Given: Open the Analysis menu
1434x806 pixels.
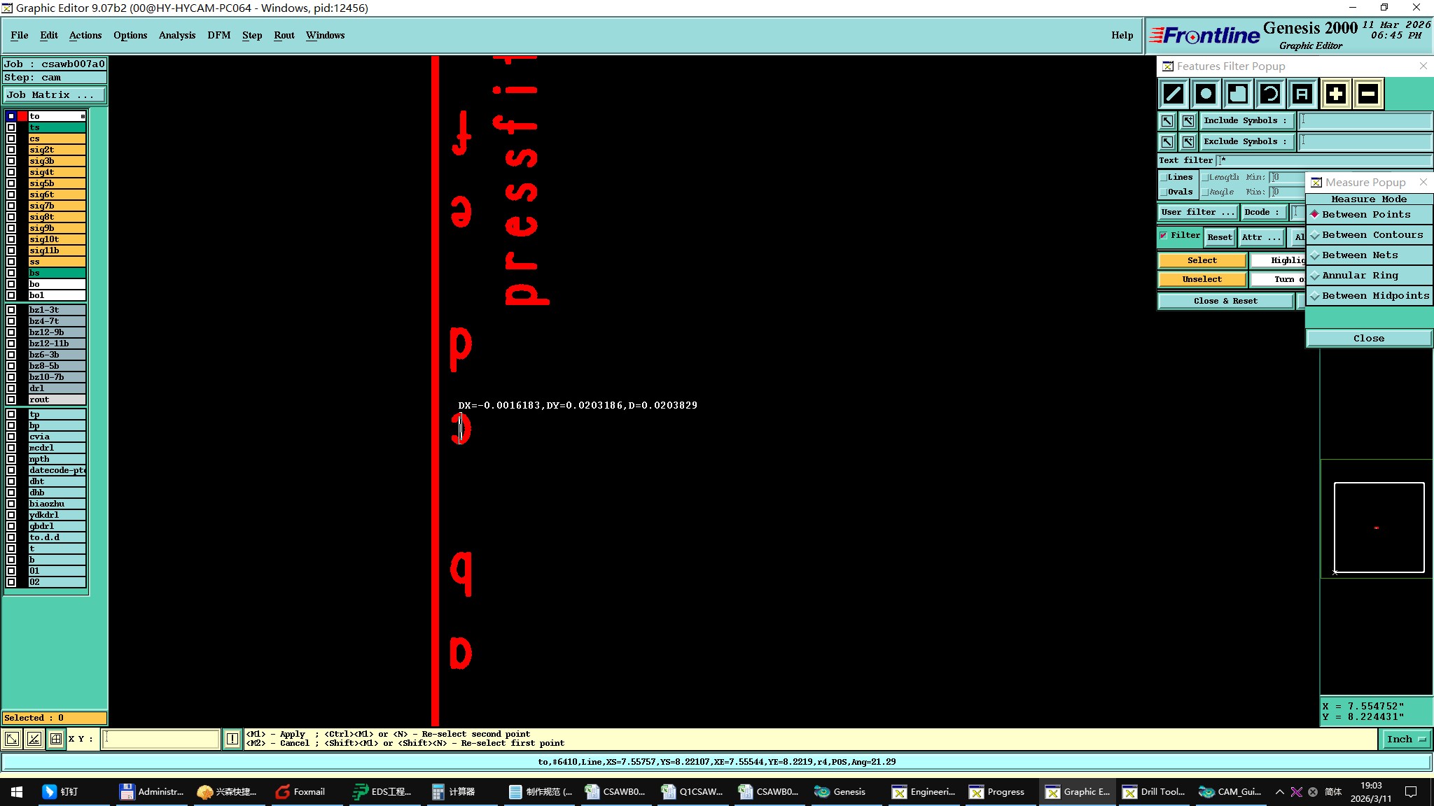Looking at the screenshot, I should click(176, 35).
